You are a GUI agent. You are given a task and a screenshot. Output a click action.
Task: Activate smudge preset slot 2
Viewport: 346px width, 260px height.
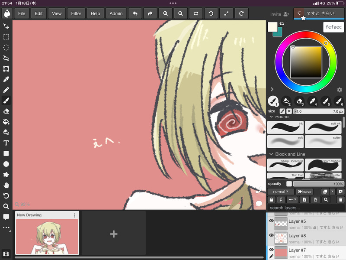[x=286, y=101]
